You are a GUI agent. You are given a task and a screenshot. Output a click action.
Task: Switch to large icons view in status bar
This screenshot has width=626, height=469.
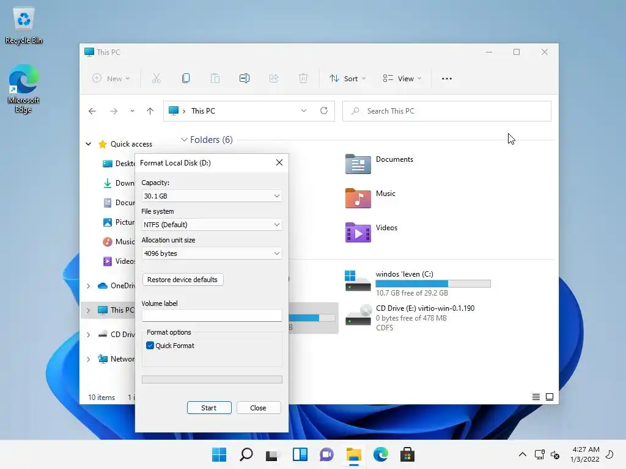point(550,397)
